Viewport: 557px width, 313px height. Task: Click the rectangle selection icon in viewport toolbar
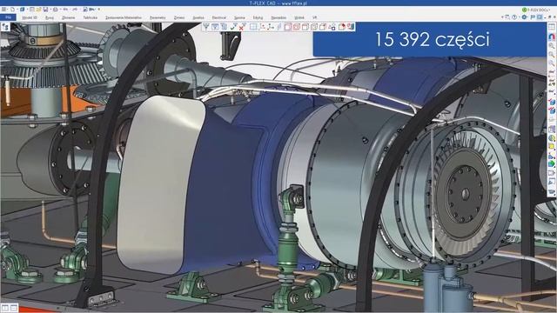click(x=253, y=27)
